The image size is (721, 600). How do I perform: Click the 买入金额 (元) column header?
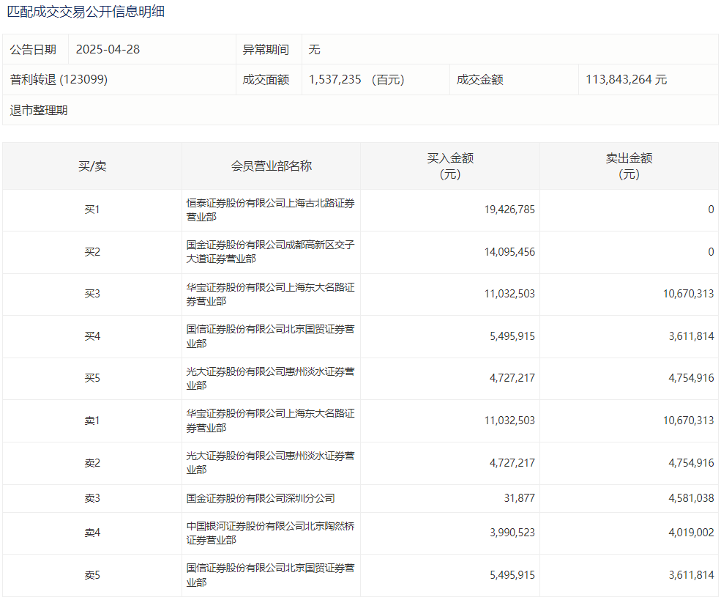coord(450,166)
